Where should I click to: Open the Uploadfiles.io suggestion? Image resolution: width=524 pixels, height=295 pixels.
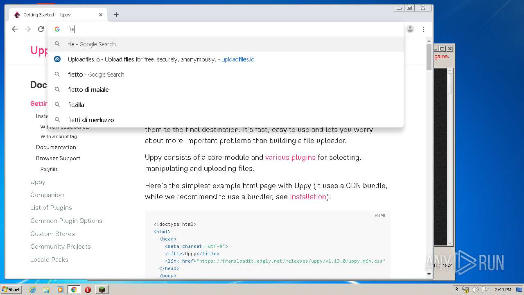pyautogui.click(x=226, y=59)
